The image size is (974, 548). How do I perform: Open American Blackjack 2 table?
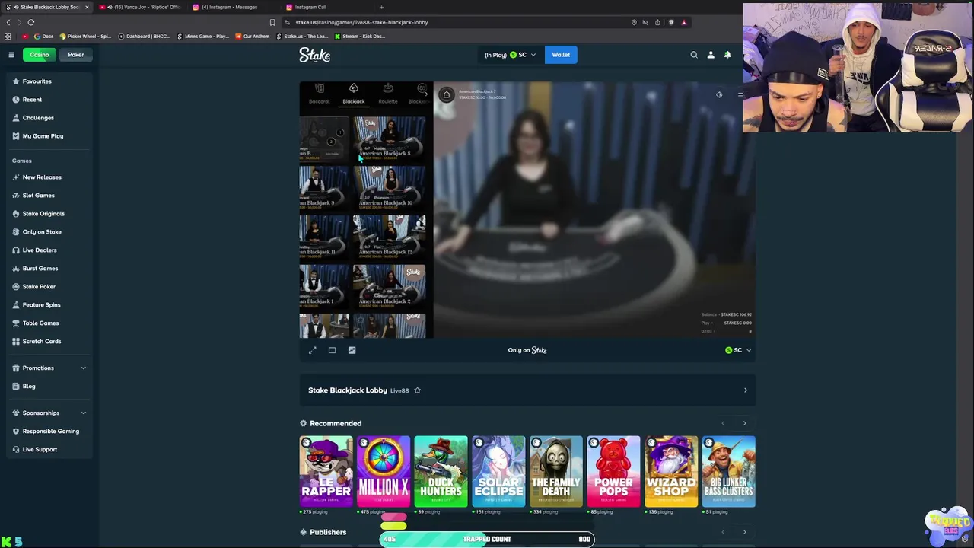click(389, 285)
